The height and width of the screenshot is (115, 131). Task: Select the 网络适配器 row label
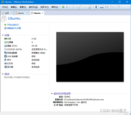point(12,53)
